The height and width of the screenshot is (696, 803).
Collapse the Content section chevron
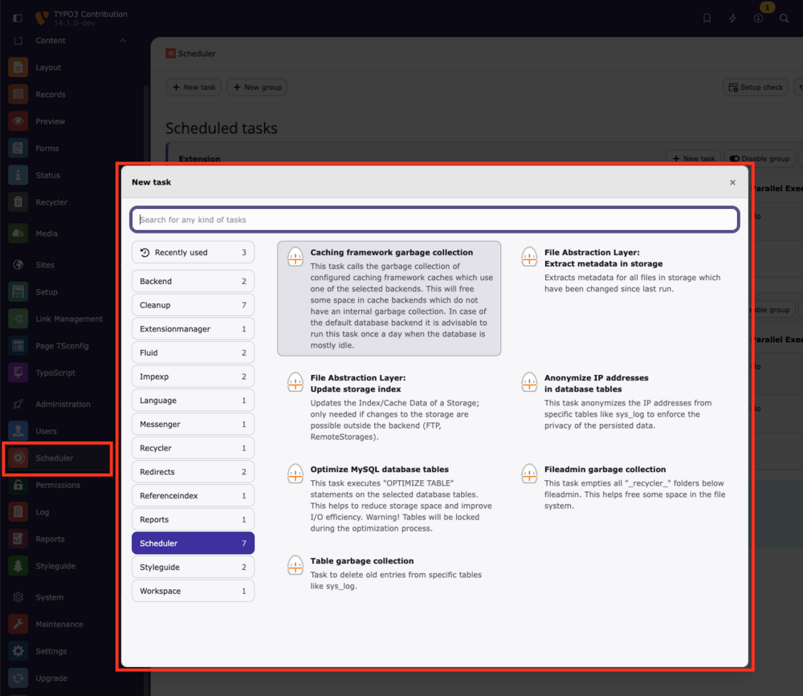[123, 40]
